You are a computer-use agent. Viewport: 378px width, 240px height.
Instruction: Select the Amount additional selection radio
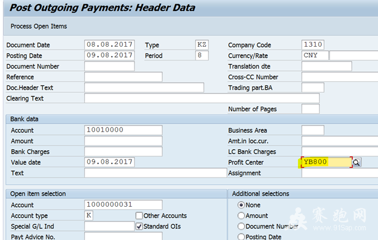[x=241, y=215]
